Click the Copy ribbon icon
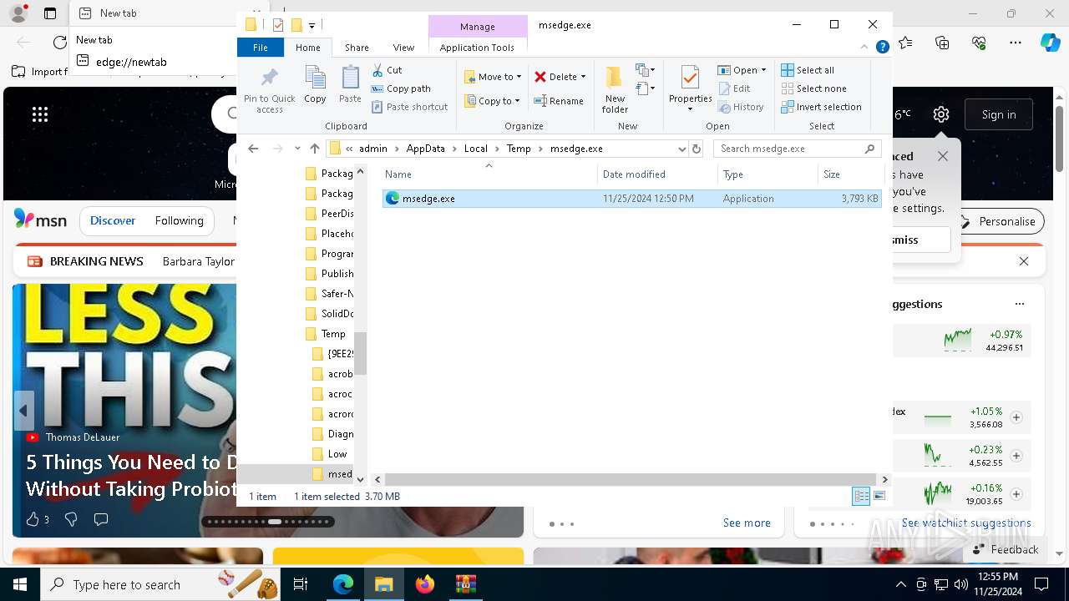Image resolution: width=1069 pixels, height=601 pixels. click(x=315, y=84)
